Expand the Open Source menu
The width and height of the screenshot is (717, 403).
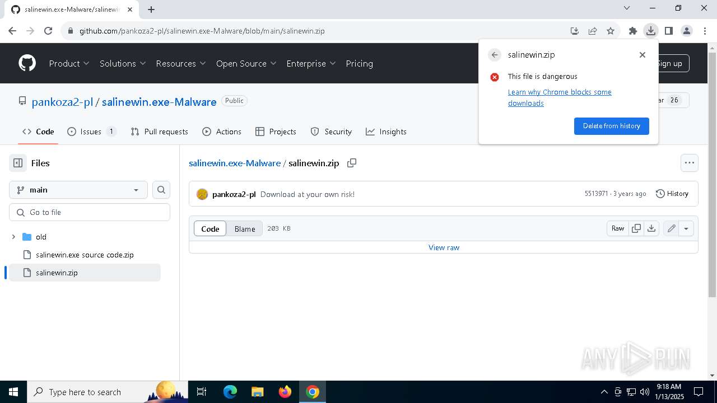[246, 63]
